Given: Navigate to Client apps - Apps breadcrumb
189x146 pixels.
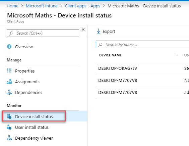Looking at the screenshot, I should [82, 6].
